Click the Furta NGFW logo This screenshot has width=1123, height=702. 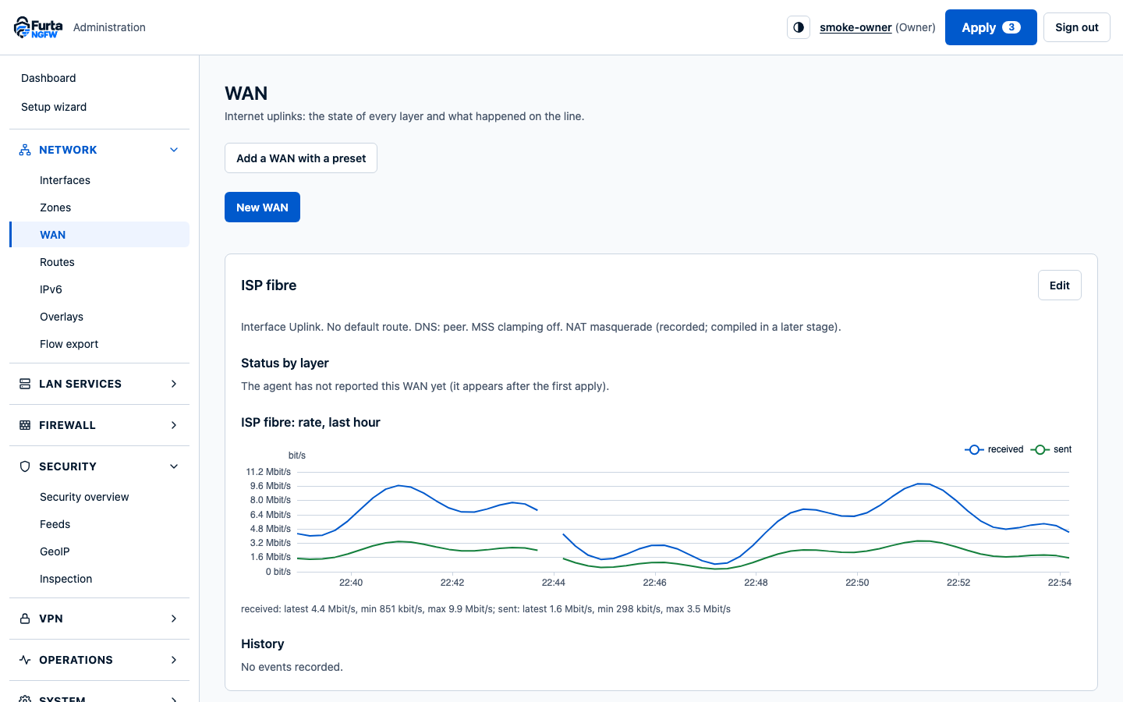[38, 27]
